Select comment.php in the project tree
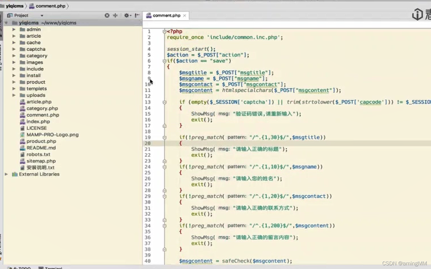Image resolution: width=431 pixels, height=269 pixels. pos(43,115)
